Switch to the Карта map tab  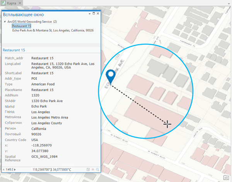(x=11, y=3)
